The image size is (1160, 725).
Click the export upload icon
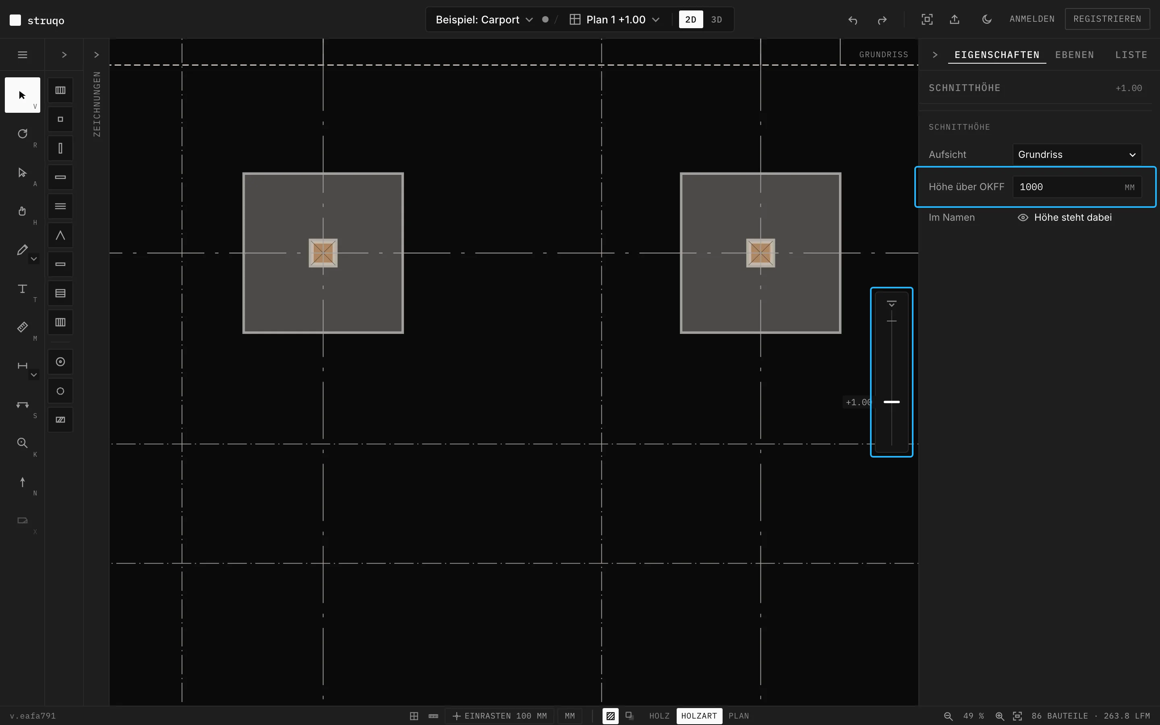click(x=955, y=19)
